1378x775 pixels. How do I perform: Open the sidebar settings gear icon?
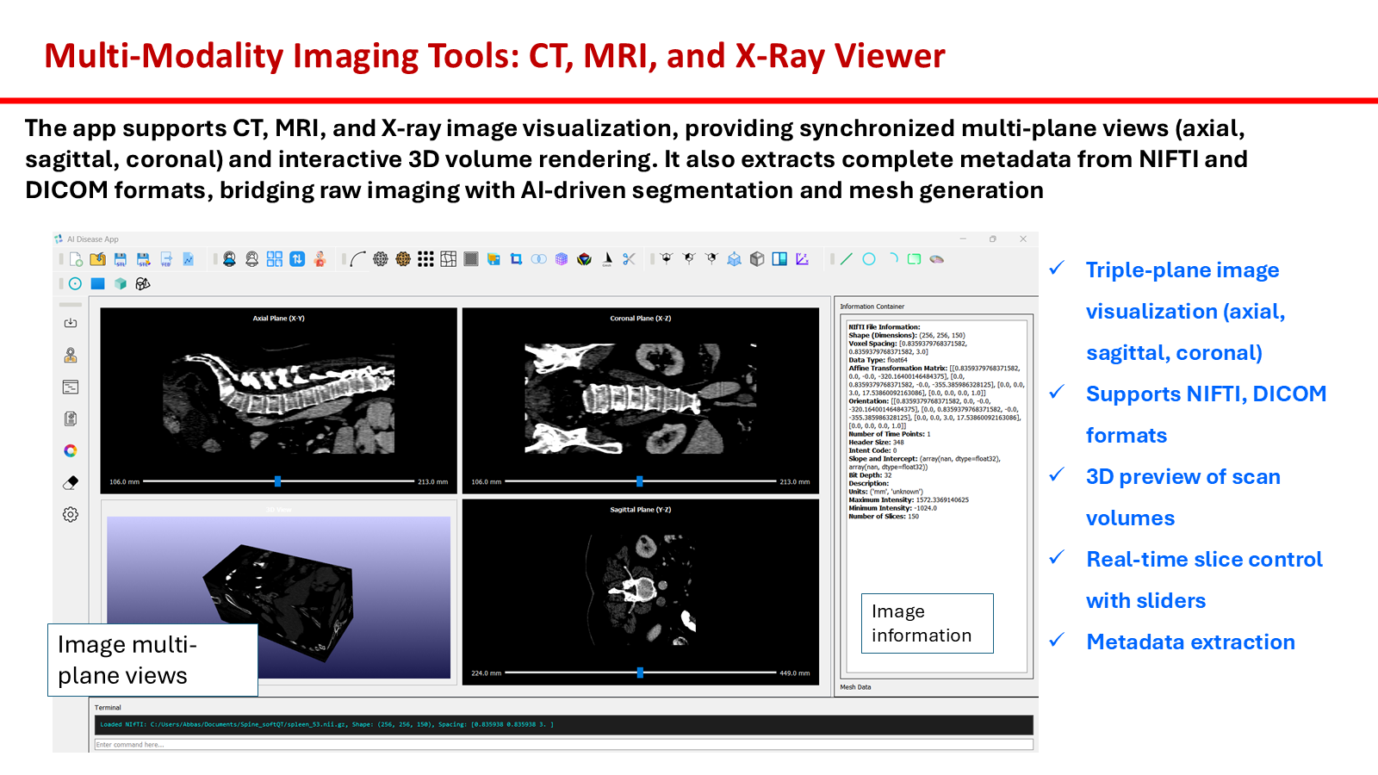(71, 514)
